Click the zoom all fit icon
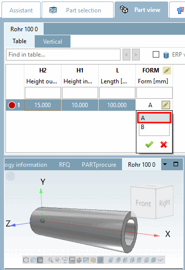The image size is (185, 270). (58, 260)
